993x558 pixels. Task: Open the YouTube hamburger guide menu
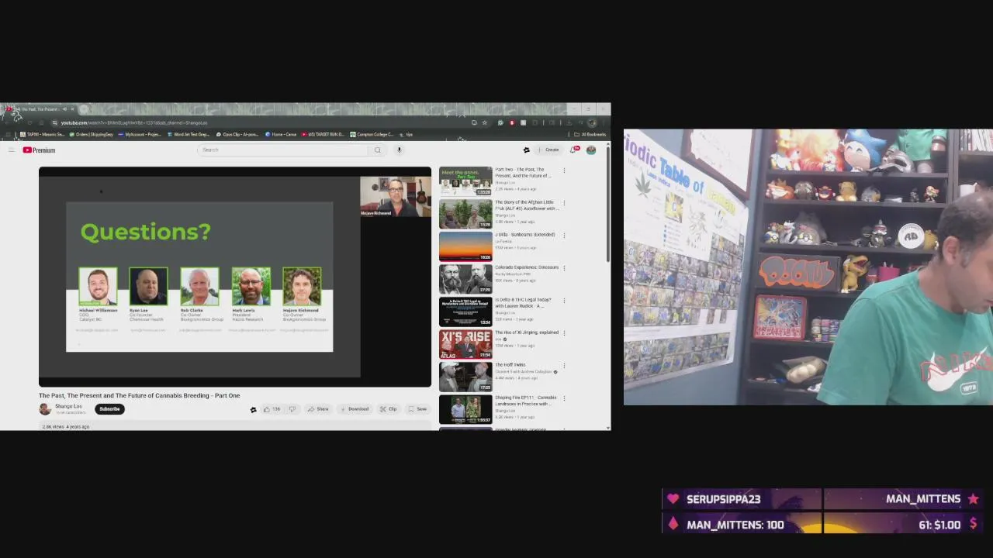point(11,150)
